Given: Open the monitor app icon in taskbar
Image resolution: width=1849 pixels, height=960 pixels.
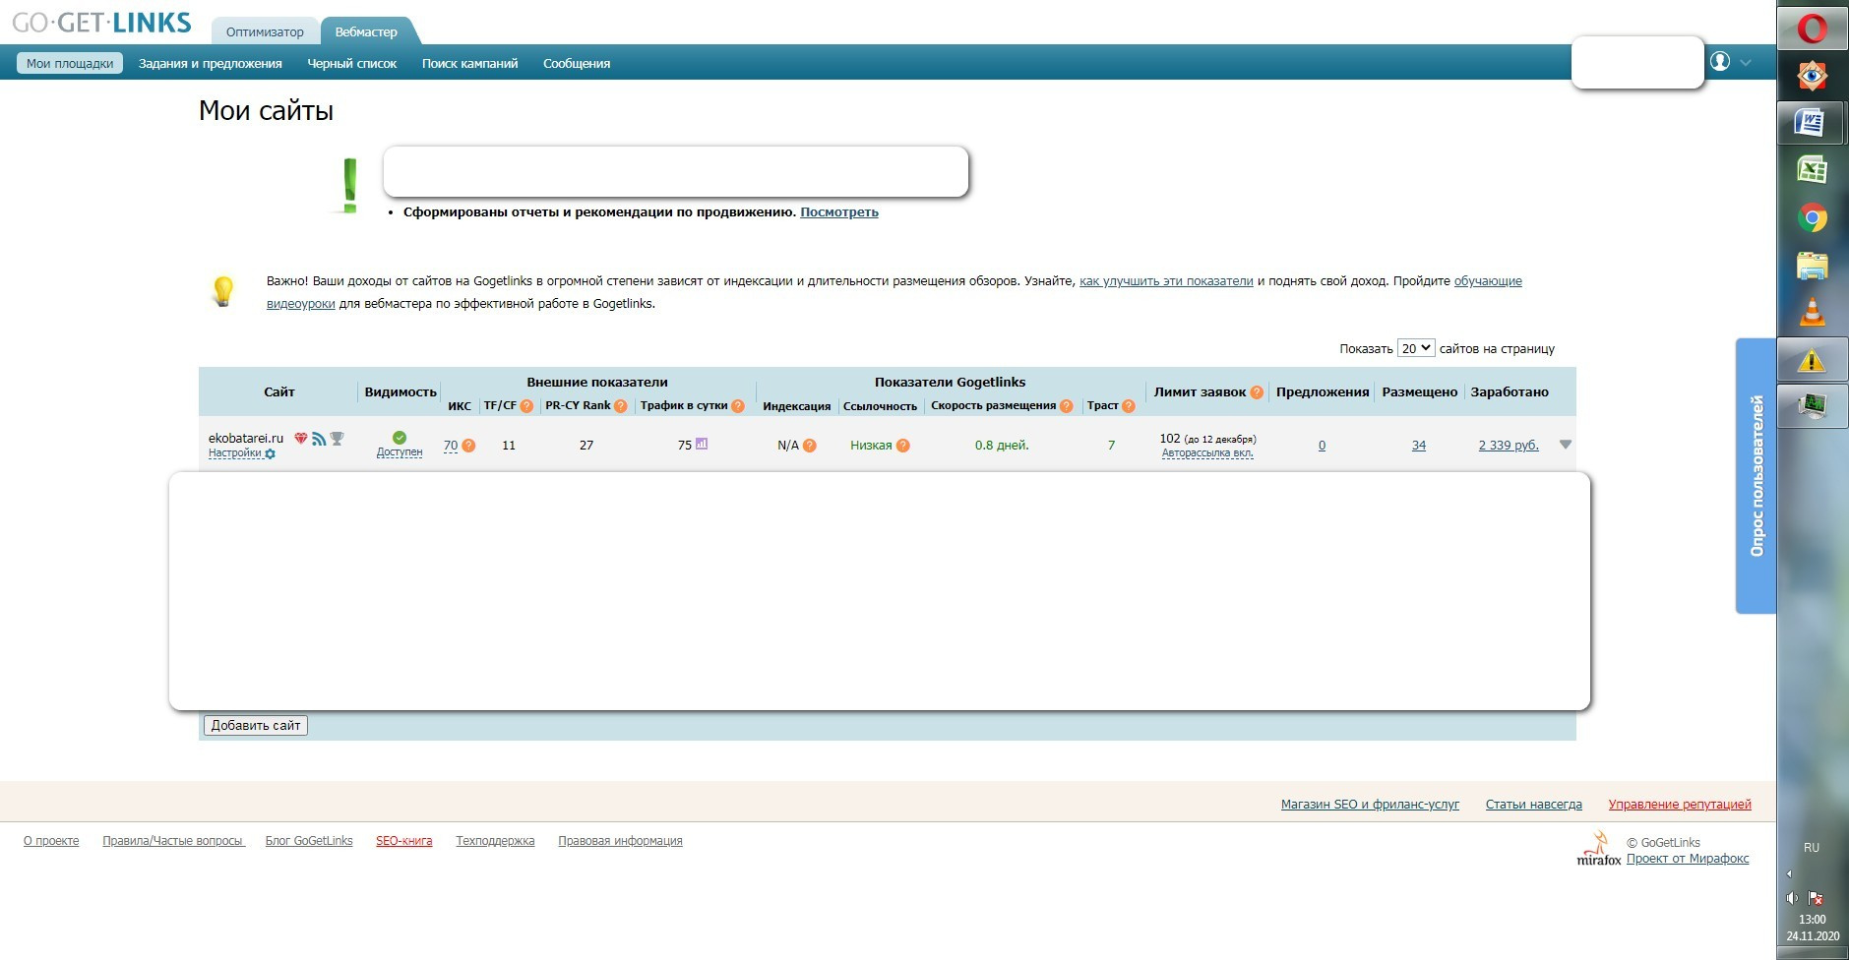Looking at the screenshot, I should [x=1812, y=406].
